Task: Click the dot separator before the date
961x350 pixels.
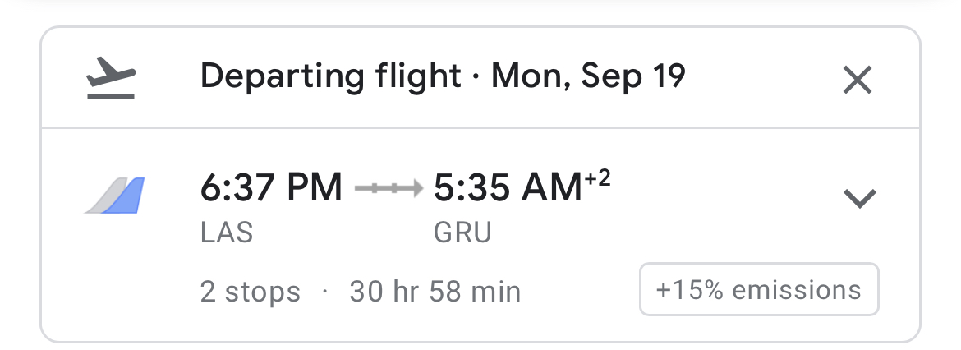Action: pos(476,77)
